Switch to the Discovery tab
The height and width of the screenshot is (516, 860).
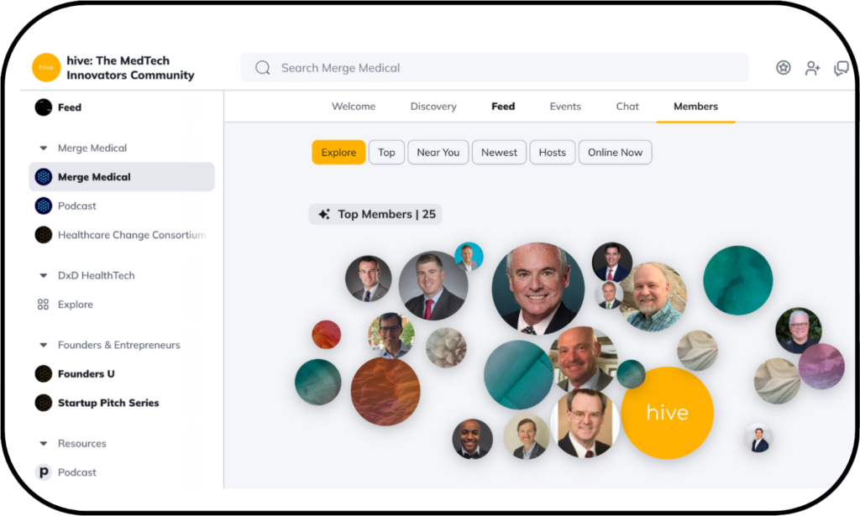click(x=433, y=107)
